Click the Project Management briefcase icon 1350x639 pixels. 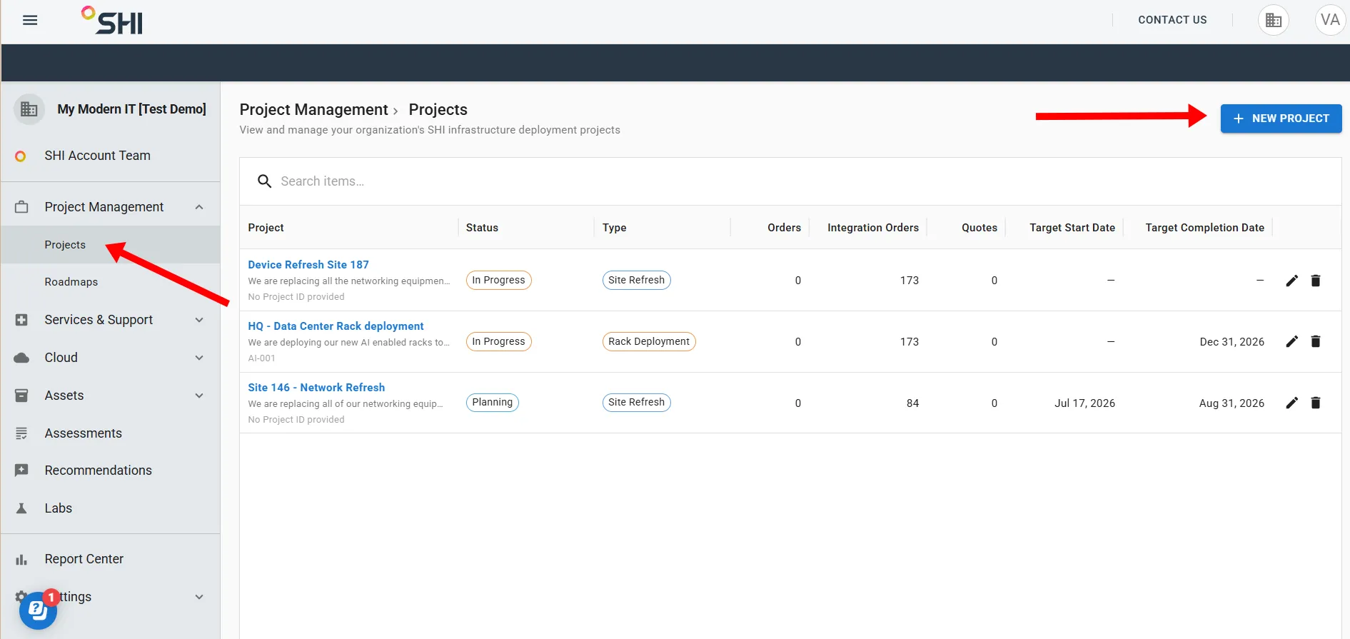click(x=21, y=207)
